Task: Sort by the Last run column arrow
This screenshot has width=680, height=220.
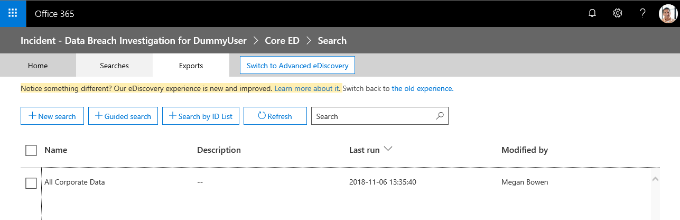Action: click(x=388, y=149)
